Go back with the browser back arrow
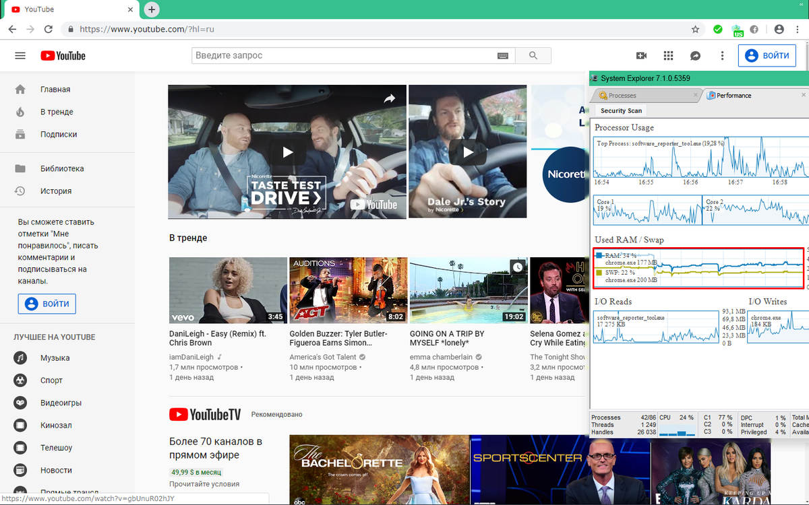 12,30
